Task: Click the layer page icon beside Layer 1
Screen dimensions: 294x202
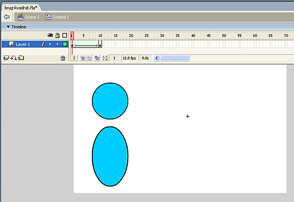Action: [11, 44]
